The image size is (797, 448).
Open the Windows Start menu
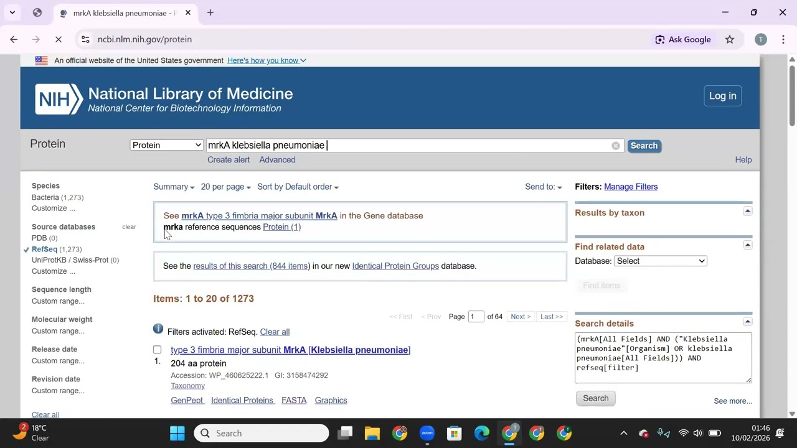pyautogui.click(x=177, y=433)
